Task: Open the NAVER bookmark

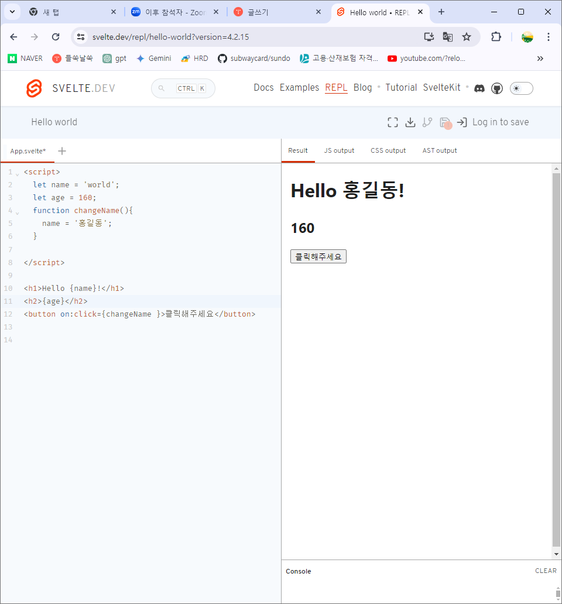Action: [25, 59]
